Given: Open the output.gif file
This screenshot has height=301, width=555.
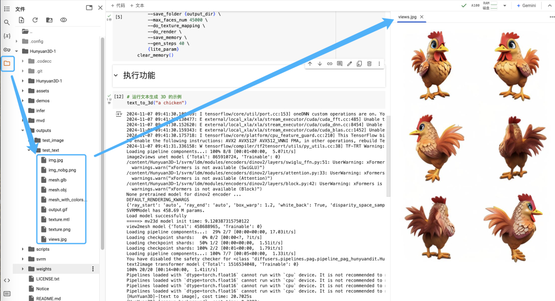Looking at the screenshot, I should (58, 210).
